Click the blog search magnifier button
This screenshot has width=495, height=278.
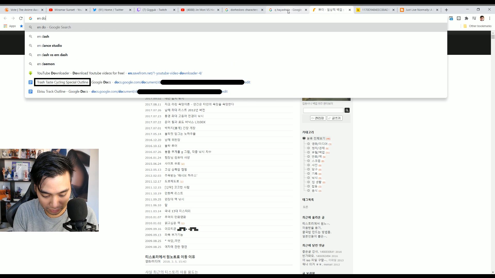click(x=347, y=110)
